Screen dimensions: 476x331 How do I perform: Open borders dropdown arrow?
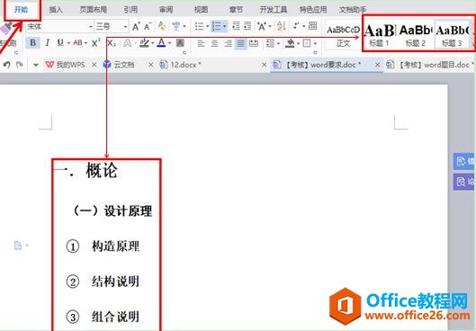(x=315, y=44)
